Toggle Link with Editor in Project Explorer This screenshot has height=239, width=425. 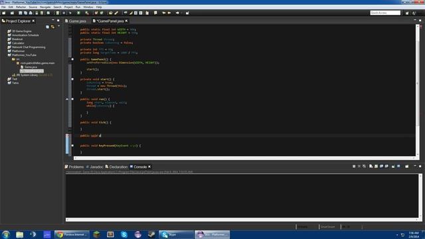coord(53,27)
